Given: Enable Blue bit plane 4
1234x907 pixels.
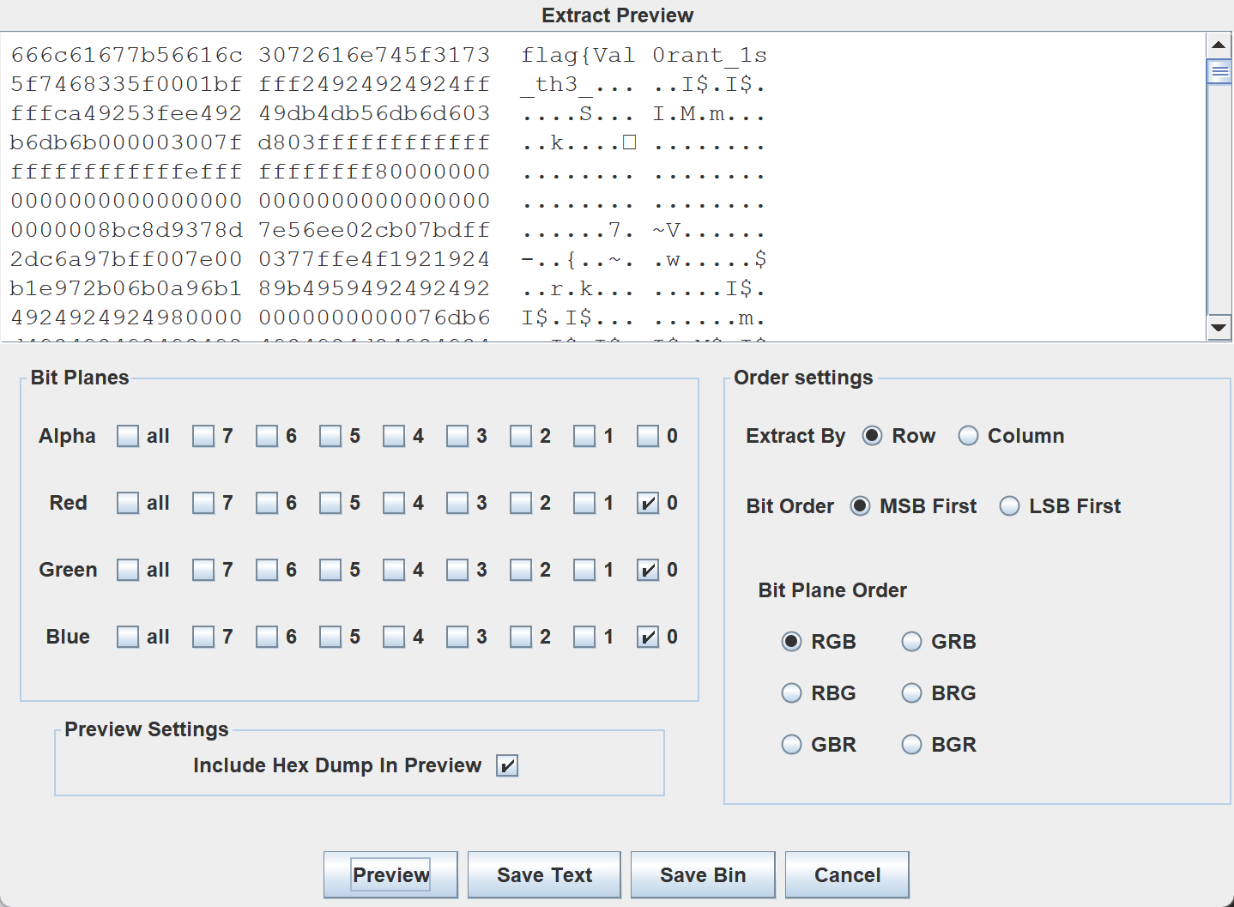Looking at the screenshot, I should click(x=394, y=637).
